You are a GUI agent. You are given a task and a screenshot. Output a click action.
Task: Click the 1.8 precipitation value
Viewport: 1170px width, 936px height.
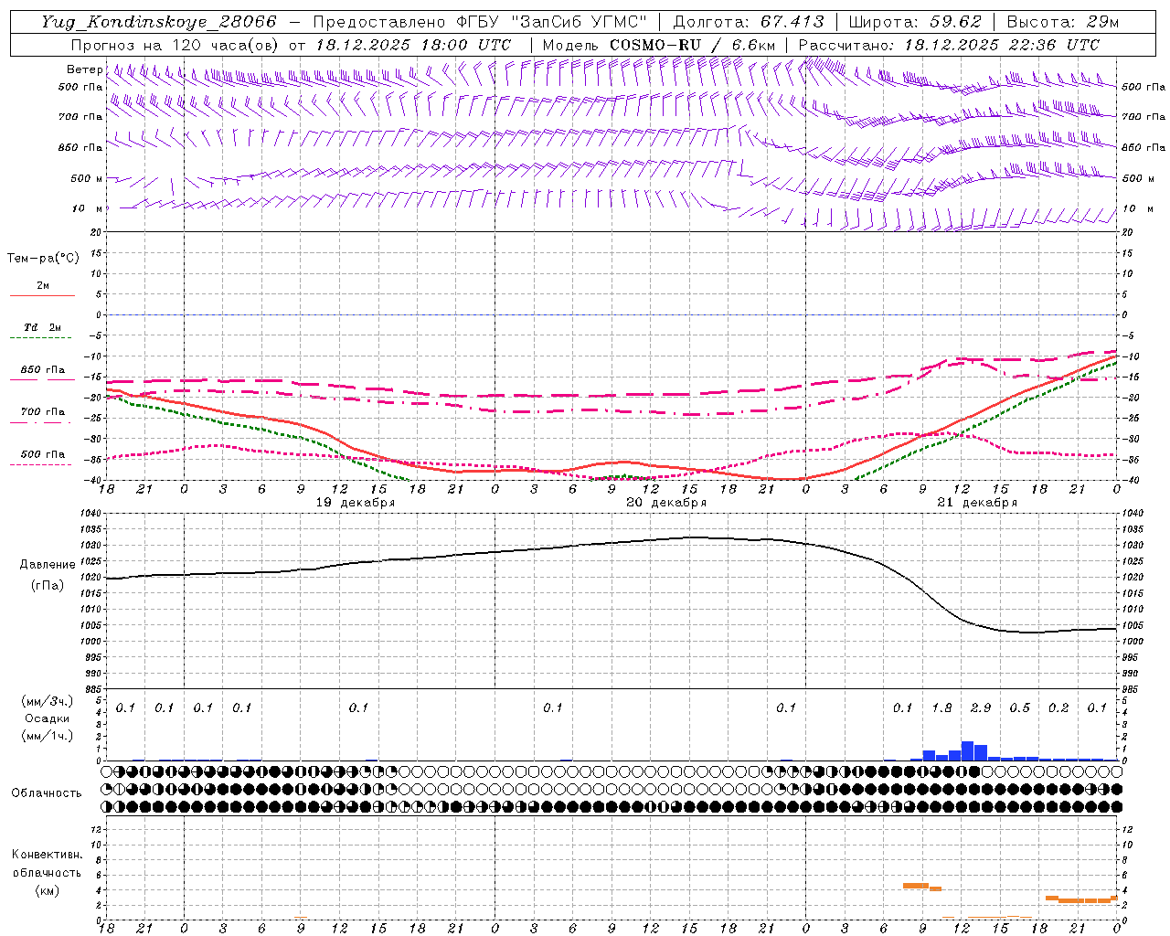(941, 708)
